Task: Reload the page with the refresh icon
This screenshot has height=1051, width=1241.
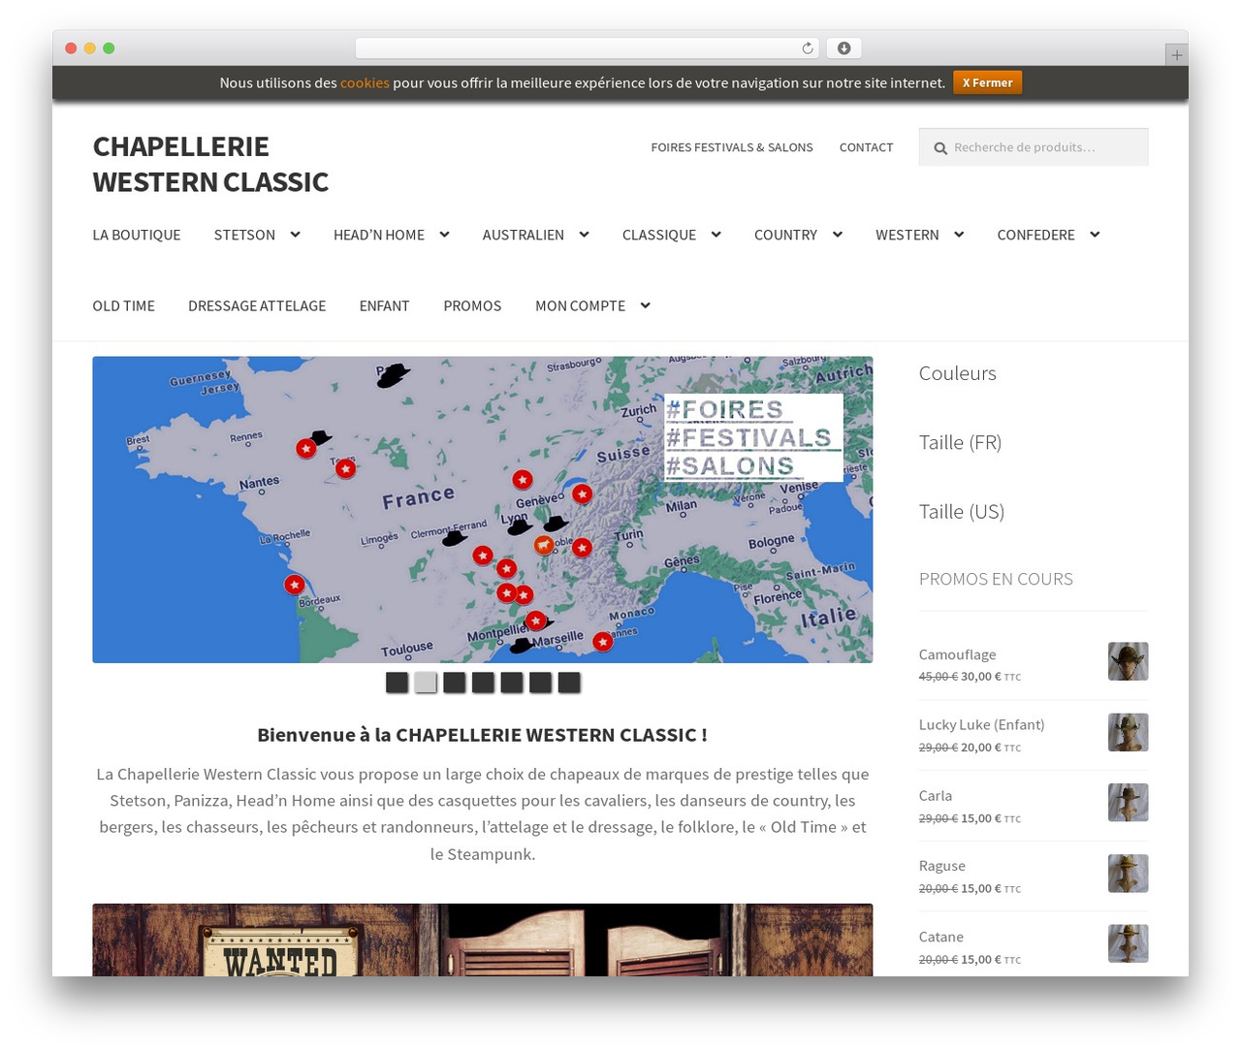Action: pos(807,48)
